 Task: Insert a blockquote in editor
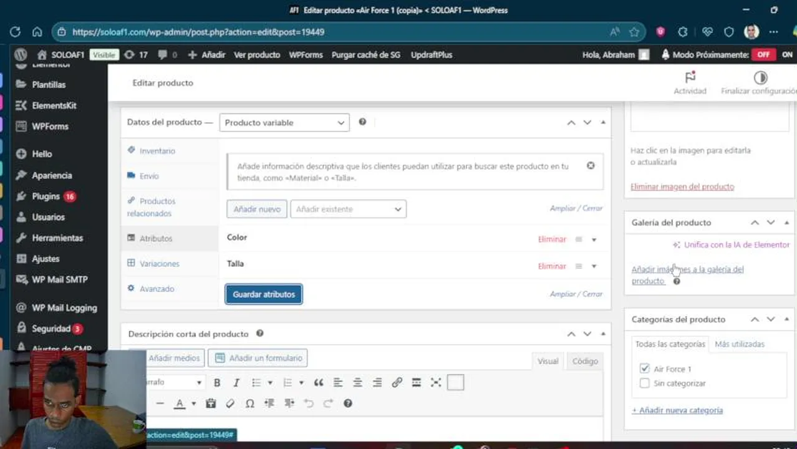[319, 383]
